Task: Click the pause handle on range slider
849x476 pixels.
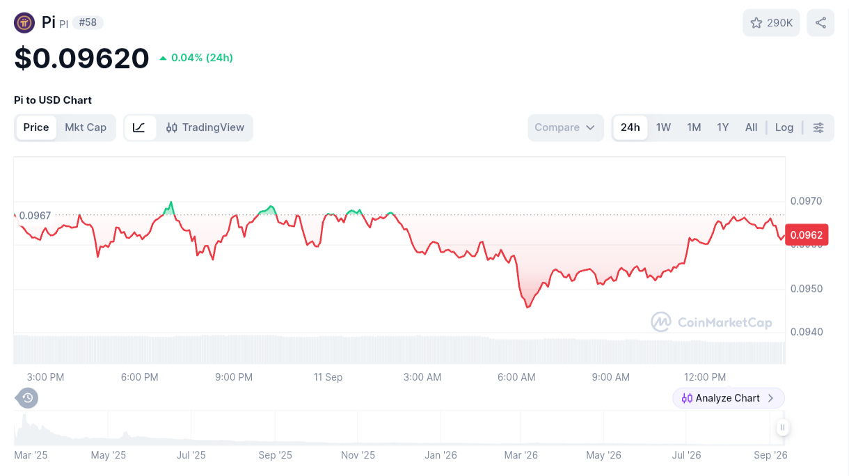Action: click(783, 428)
